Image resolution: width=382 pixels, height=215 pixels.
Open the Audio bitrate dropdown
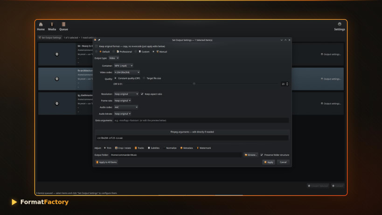click(x=123, y=114)
